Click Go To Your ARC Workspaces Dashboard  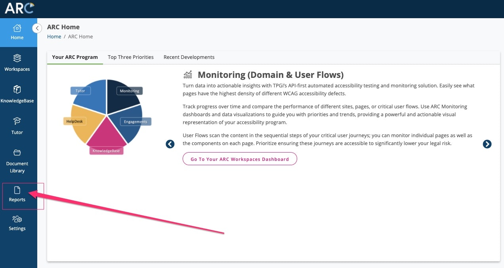click(x=240, y=159)
